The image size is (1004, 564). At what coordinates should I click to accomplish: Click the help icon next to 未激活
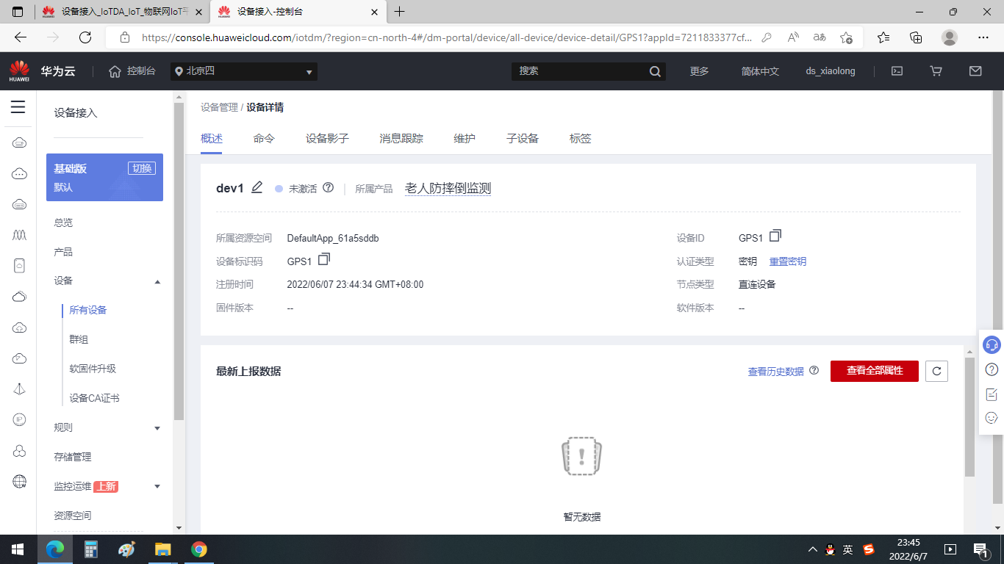(329, 188)
